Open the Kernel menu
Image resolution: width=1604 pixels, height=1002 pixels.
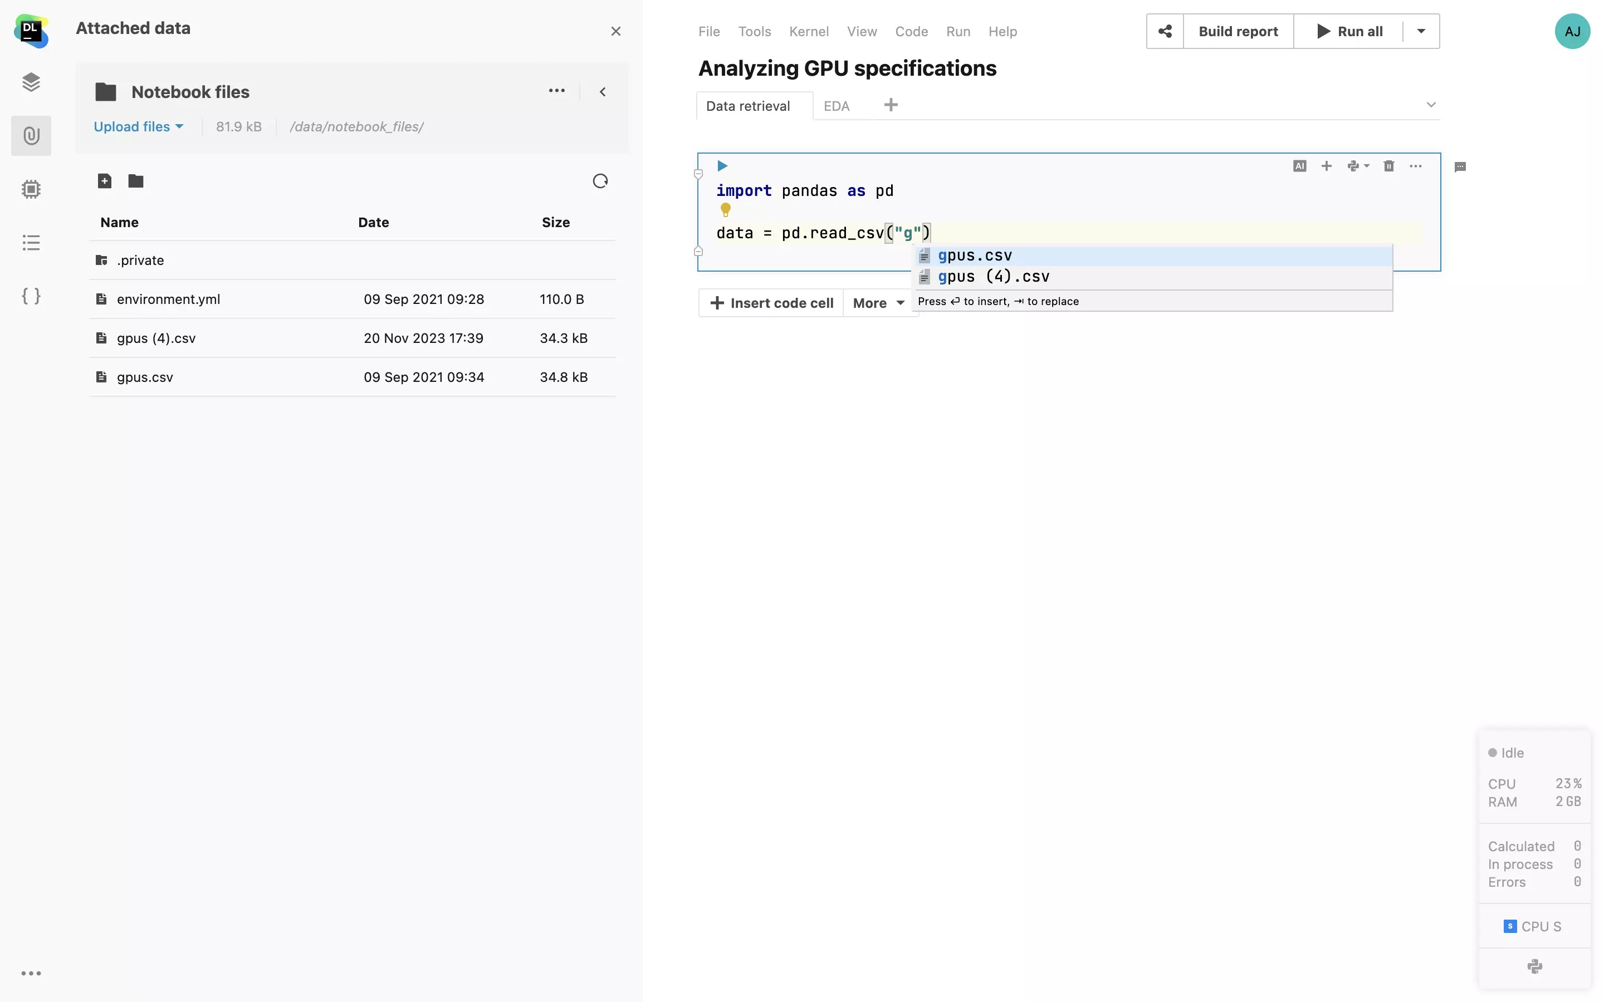pyautogui.click(x=808, y=31)
